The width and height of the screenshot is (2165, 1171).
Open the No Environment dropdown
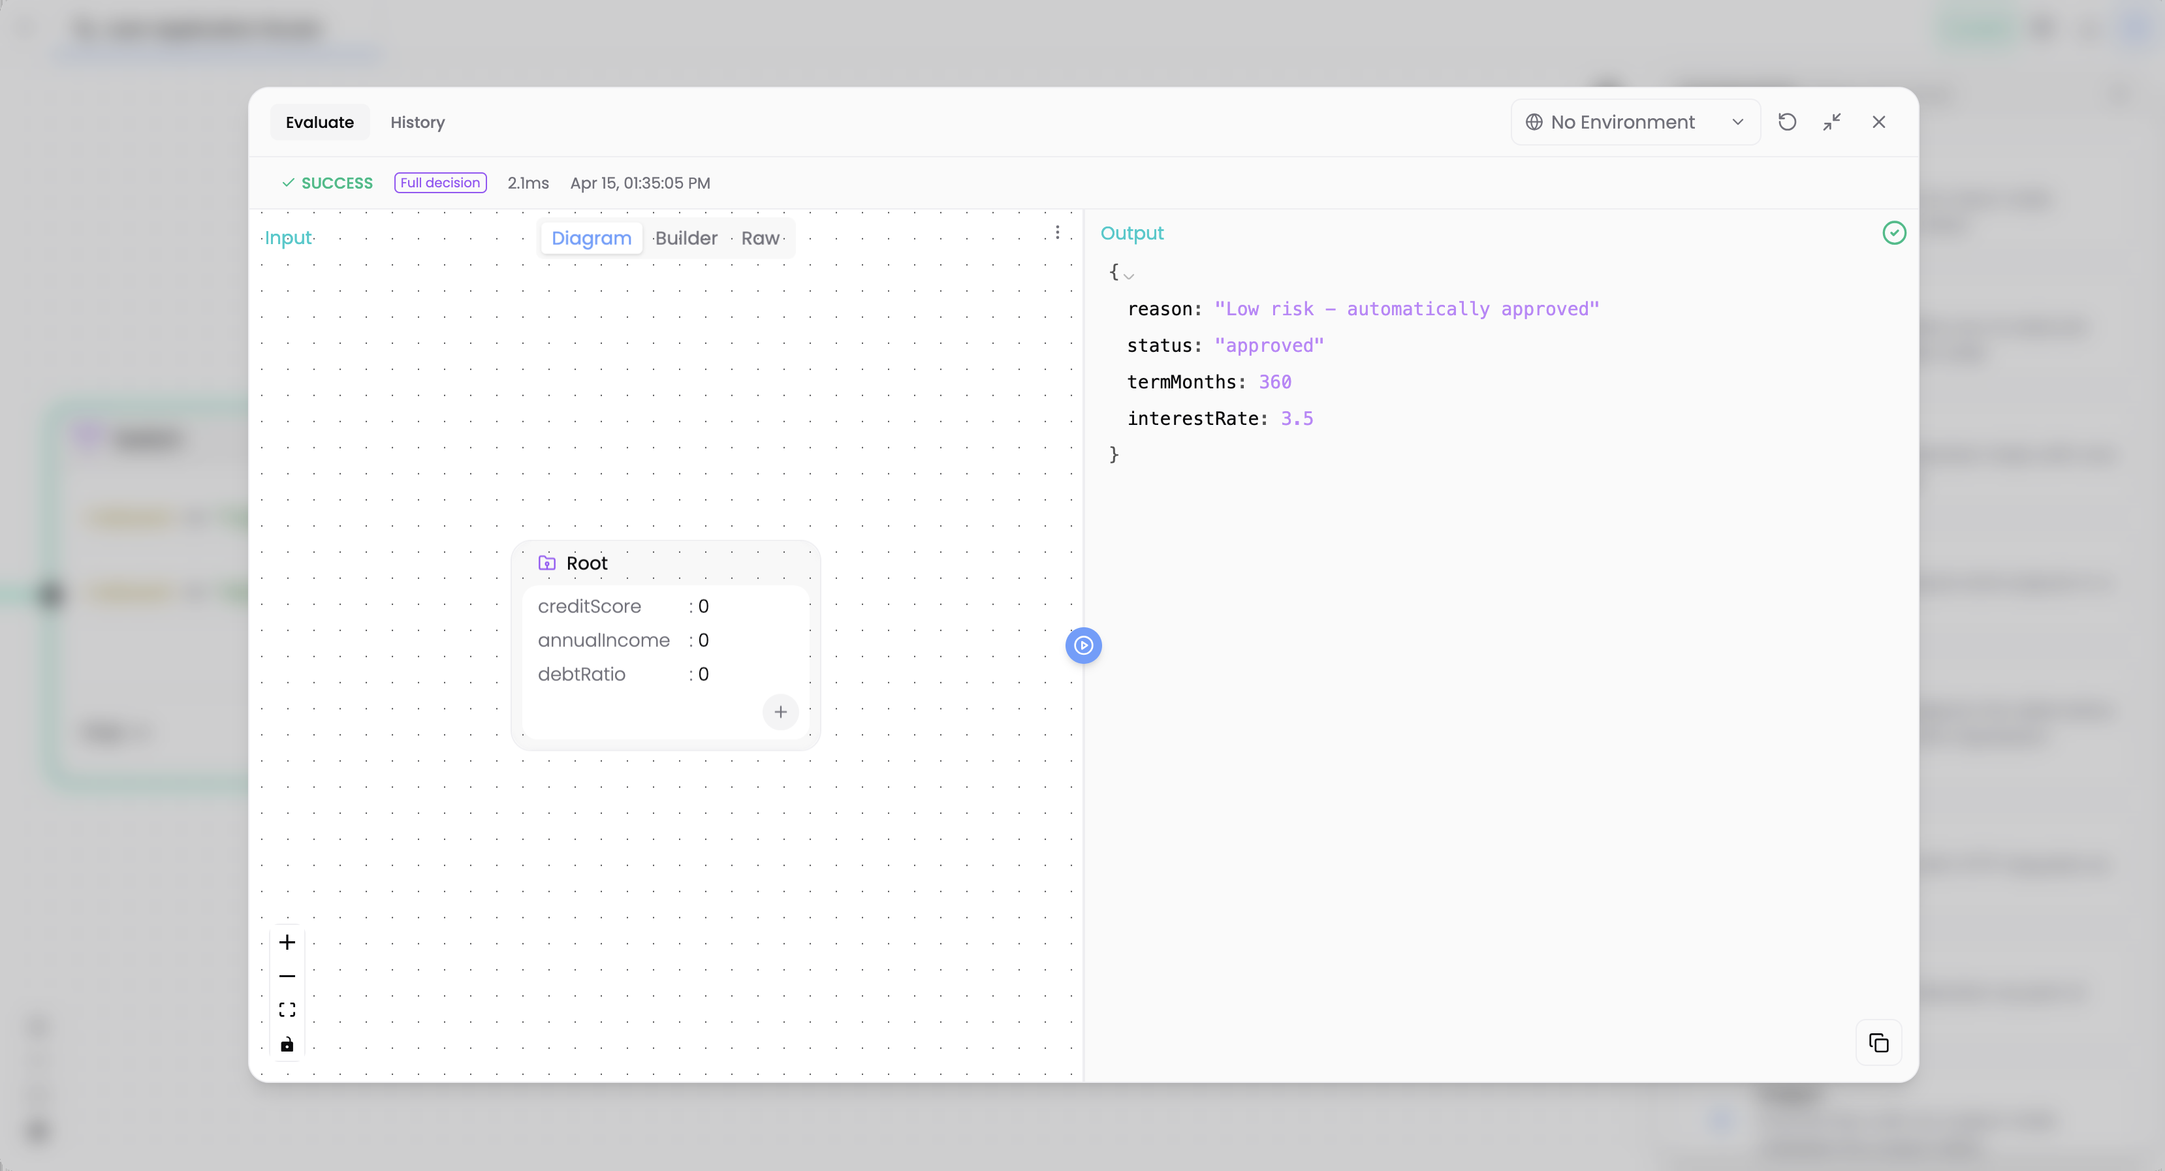(x=1635, y=122)
